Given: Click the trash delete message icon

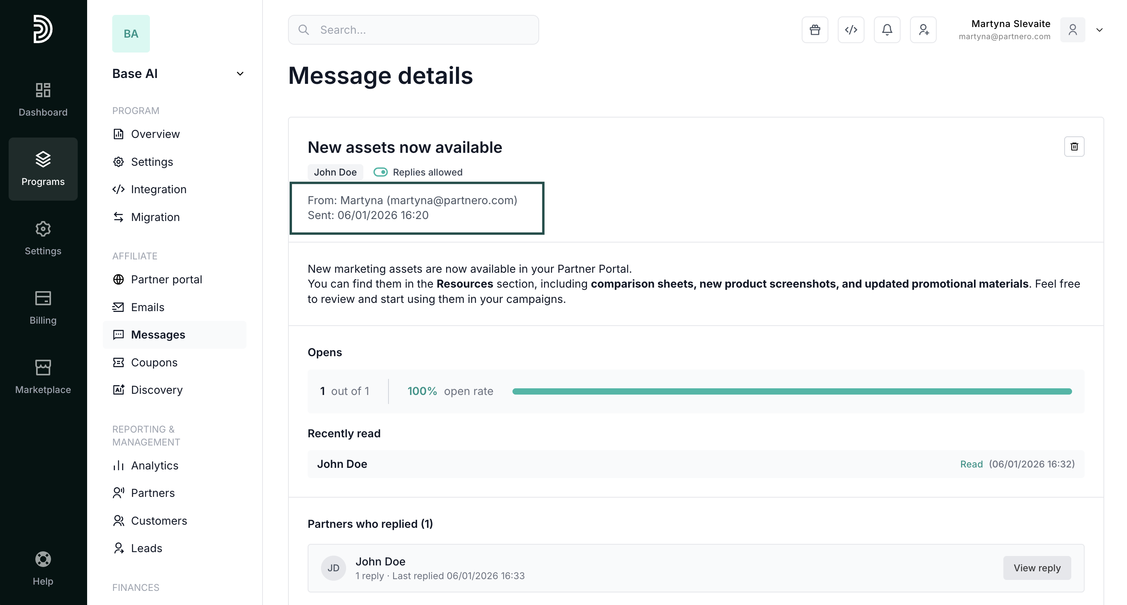Looking at the screenshot, I should tap(1074, 146).
